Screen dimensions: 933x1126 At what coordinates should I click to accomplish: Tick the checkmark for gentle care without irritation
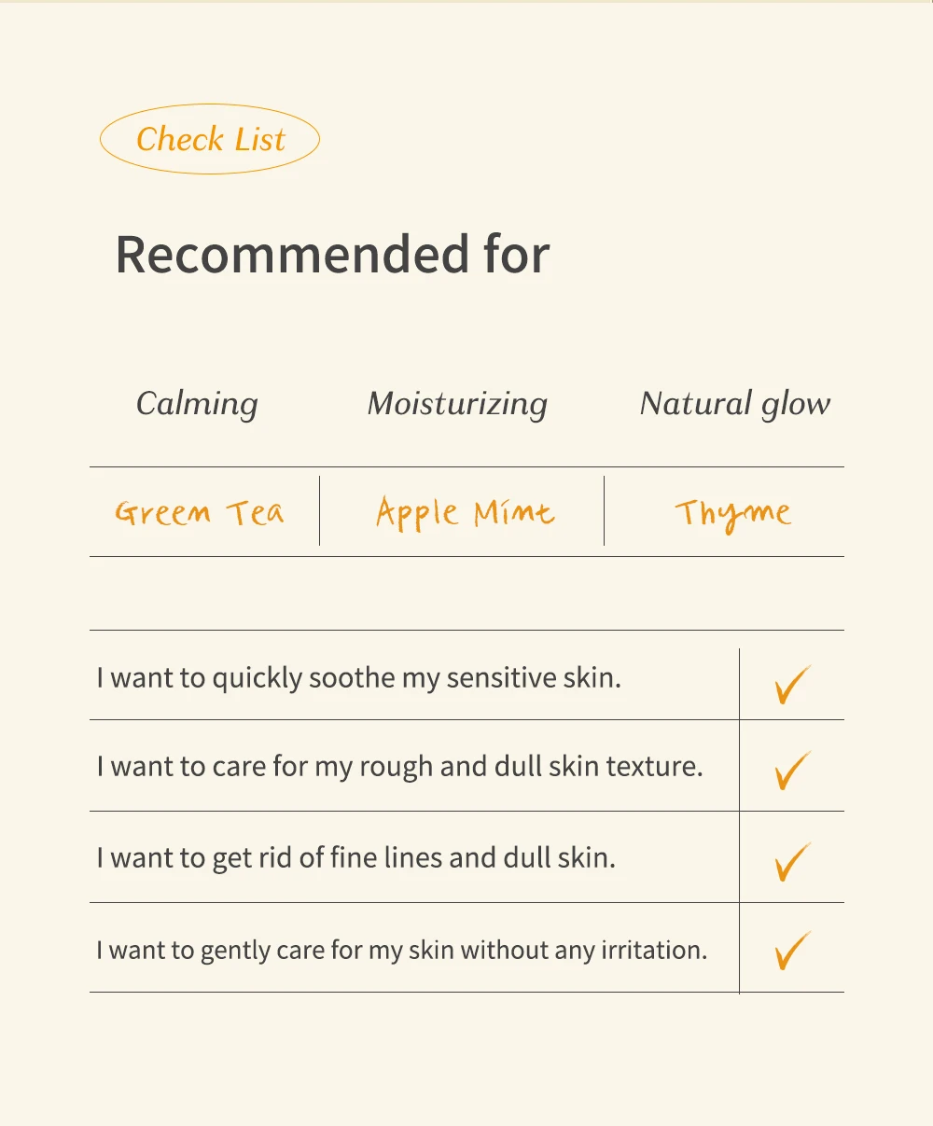tap(791, 950)
